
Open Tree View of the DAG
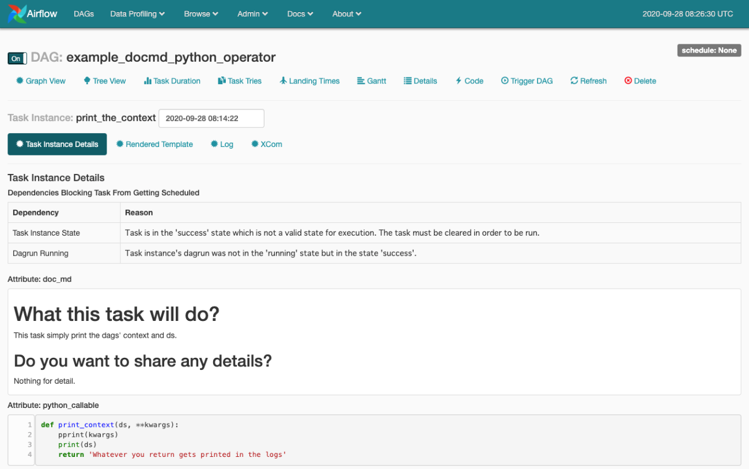(x=104, y=81)
